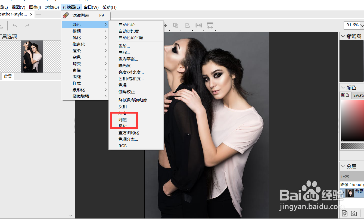This screenshot has width=364, height=219.
Task: Click the transparency checkered slider bar
Action: 353,146
